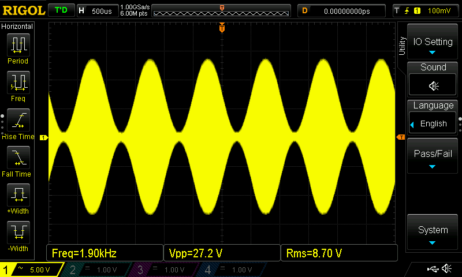This screenshot has height=277, width=462.
Task: Click the delay 0.00000000ps field
Action: 341,11
